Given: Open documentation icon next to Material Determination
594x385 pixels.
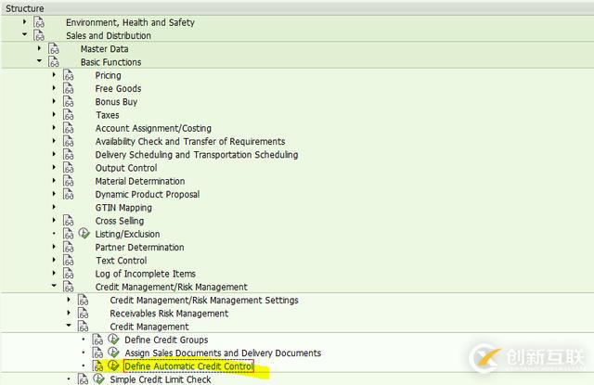Looking at the screenshot, I should (x=68, y=181).
